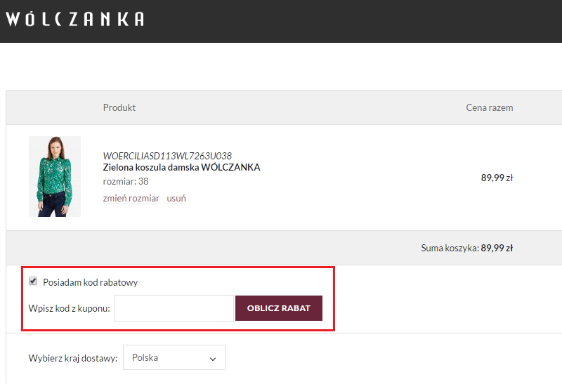Click the Produkt column header
The height and width of the screenshot is (384, 562).
(x=119, y=107)
